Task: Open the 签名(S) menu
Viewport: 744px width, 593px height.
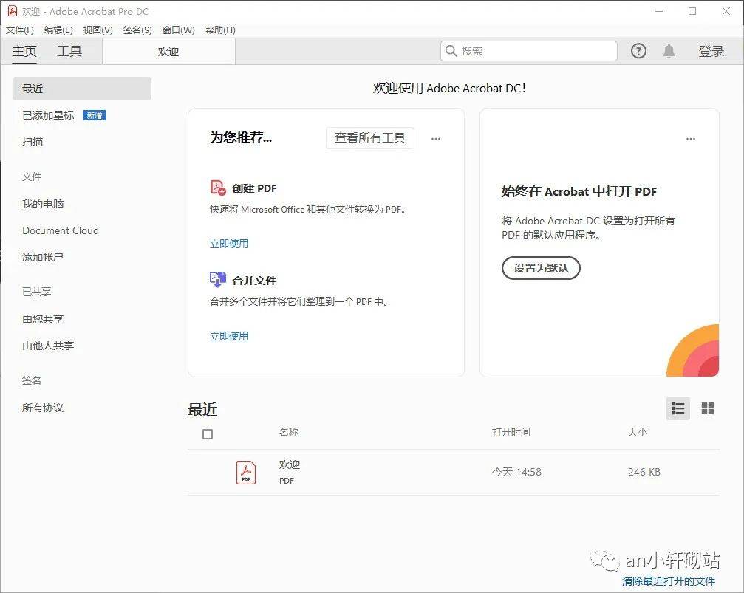Action: pyautogui.click(x=137, y=30)
